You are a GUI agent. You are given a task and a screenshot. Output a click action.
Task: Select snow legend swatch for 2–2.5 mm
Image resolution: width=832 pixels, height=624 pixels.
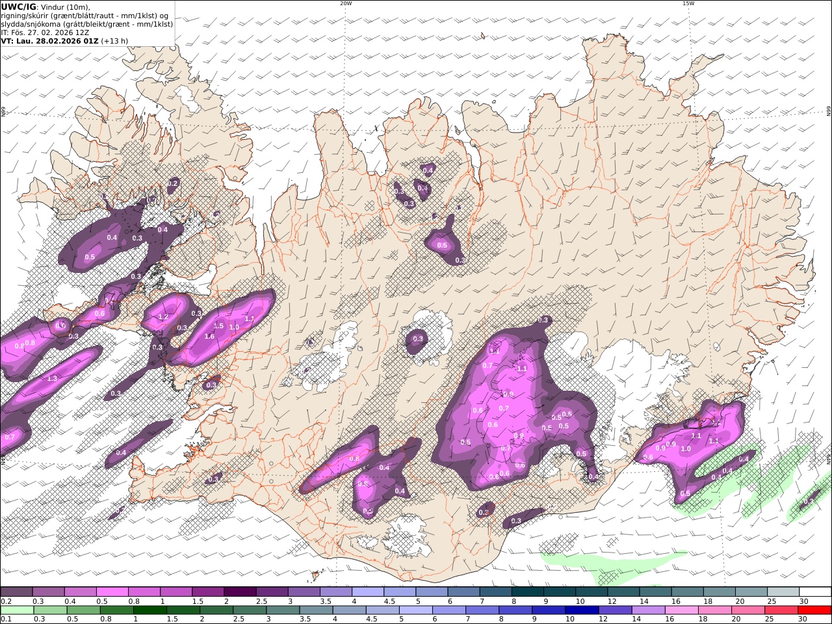[240, 591]
